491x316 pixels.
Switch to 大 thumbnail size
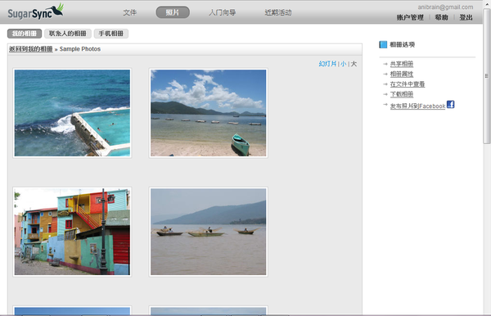354,64
